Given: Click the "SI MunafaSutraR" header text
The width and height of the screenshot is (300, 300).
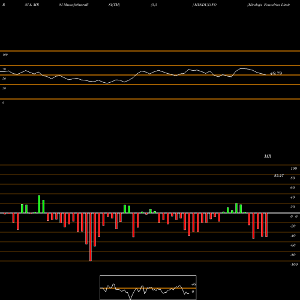Looking at the screenshot, I should (x=74, y=5).
